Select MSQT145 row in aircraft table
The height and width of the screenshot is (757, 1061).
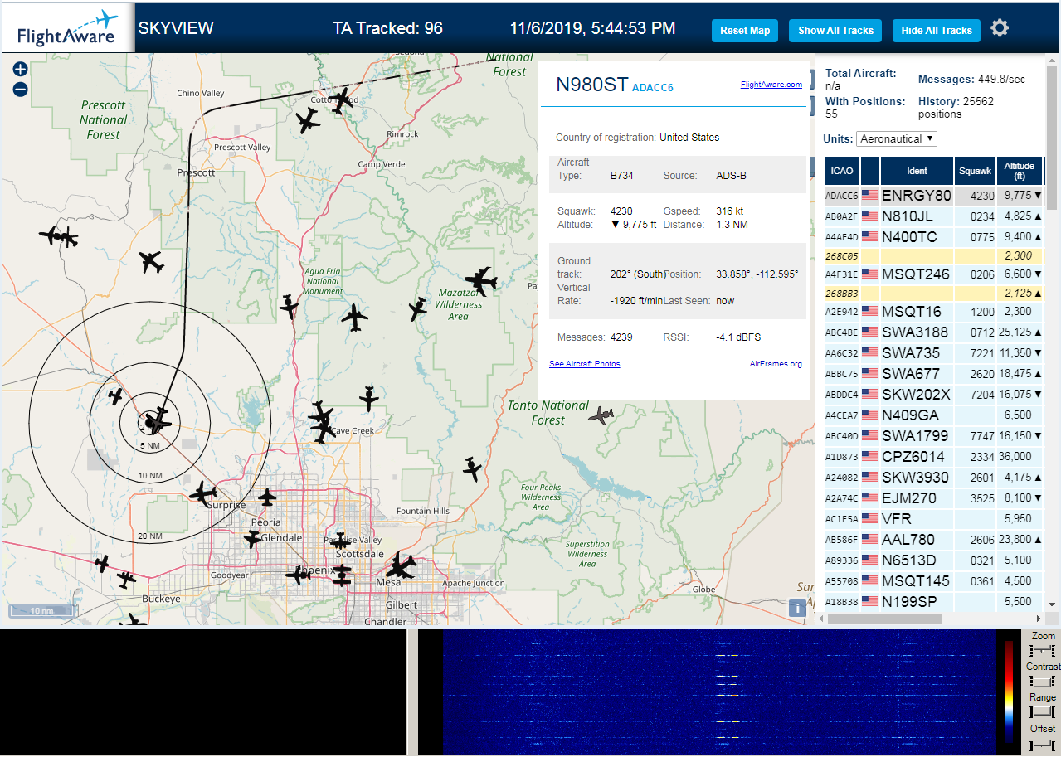tap(933, 581)
